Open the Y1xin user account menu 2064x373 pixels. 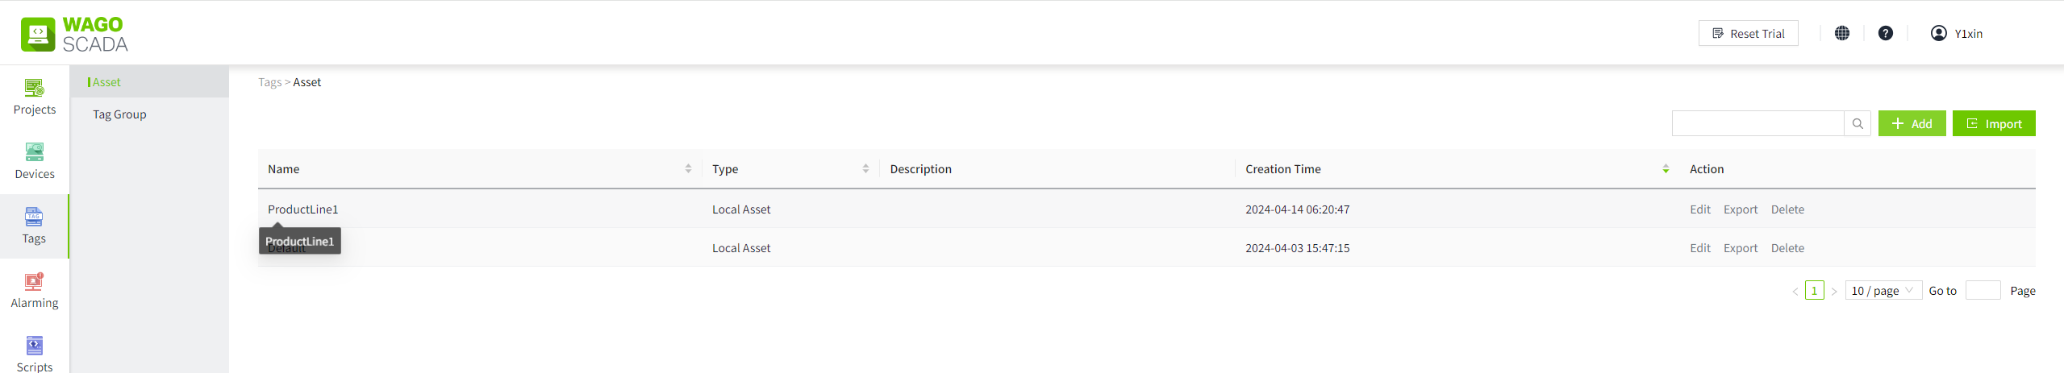pos(1956,33)
